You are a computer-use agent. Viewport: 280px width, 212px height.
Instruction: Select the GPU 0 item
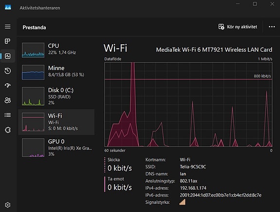(56, 148)
